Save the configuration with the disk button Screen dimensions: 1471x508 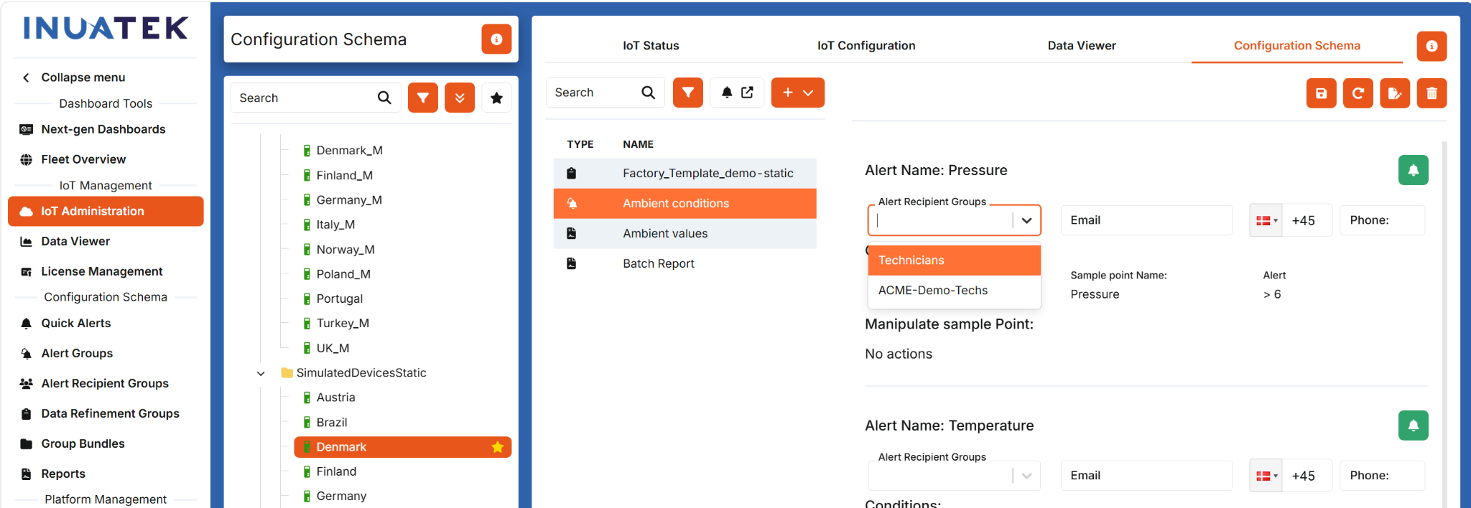pyautogui.click(x=1321, y=93)
